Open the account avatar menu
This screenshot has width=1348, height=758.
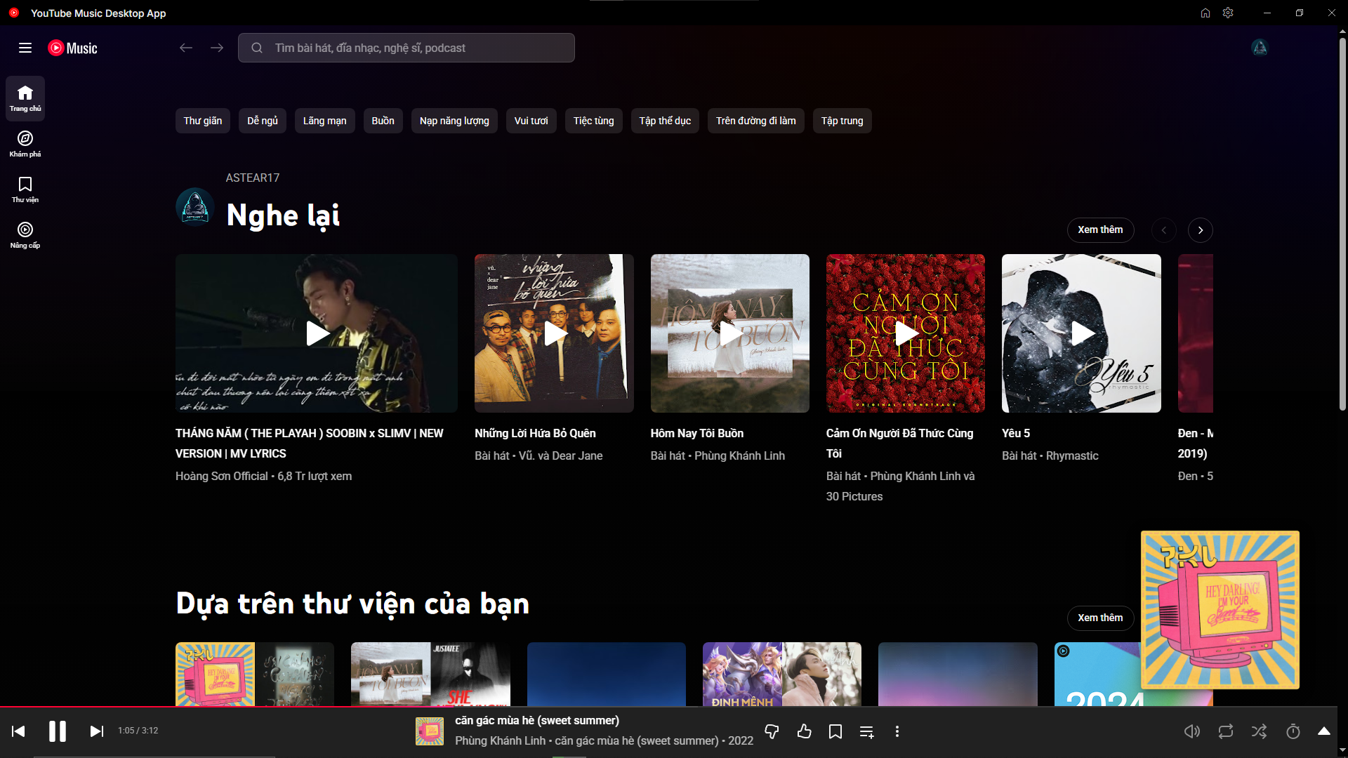tap(1260, 48)
